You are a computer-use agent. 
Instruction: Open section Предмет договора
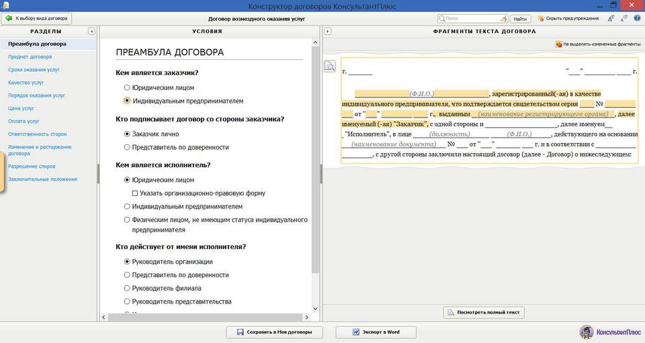point(30,56)
